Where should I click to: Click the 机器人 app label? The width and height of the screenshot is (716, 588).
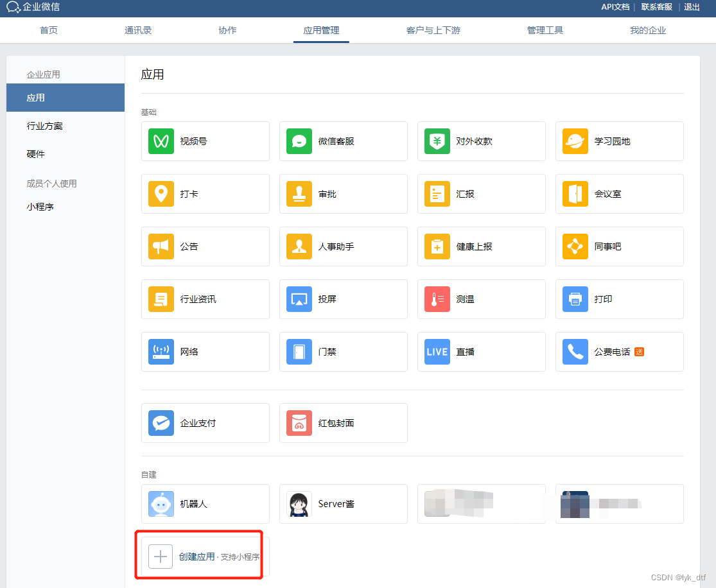(194, 504)
